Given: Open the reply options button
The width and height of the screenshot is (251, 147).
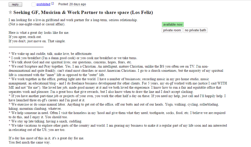Looking at the screenshot, I should [15, 4].
